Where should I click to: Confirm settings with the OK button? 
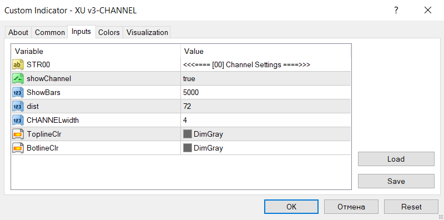pyautogui.click(x=291, y=207)
